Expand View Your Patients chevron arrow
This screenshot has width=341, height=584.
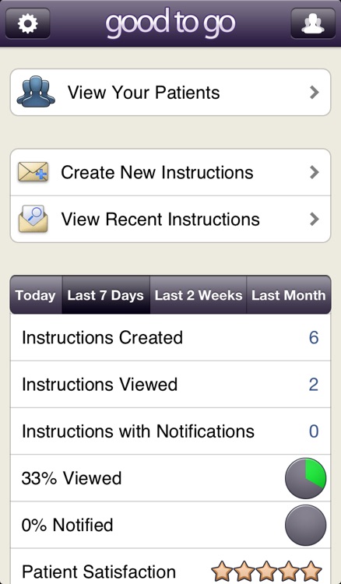click(x=315, y=93)
